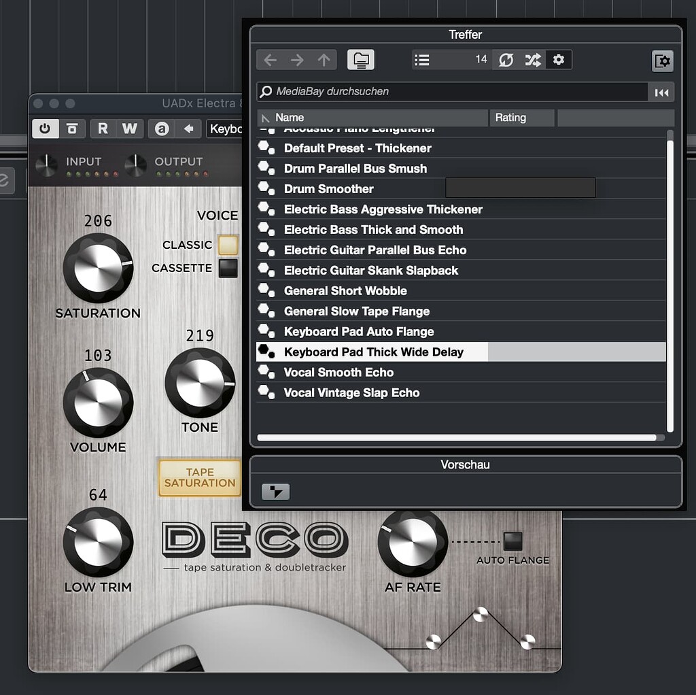Click the shuffle results icon in MediaBay
This screenshot has width=696, height=695.
533,60
